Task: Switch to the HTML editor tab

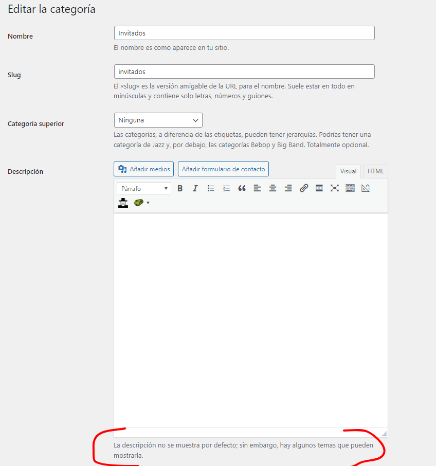Action: tap(375, 171)
